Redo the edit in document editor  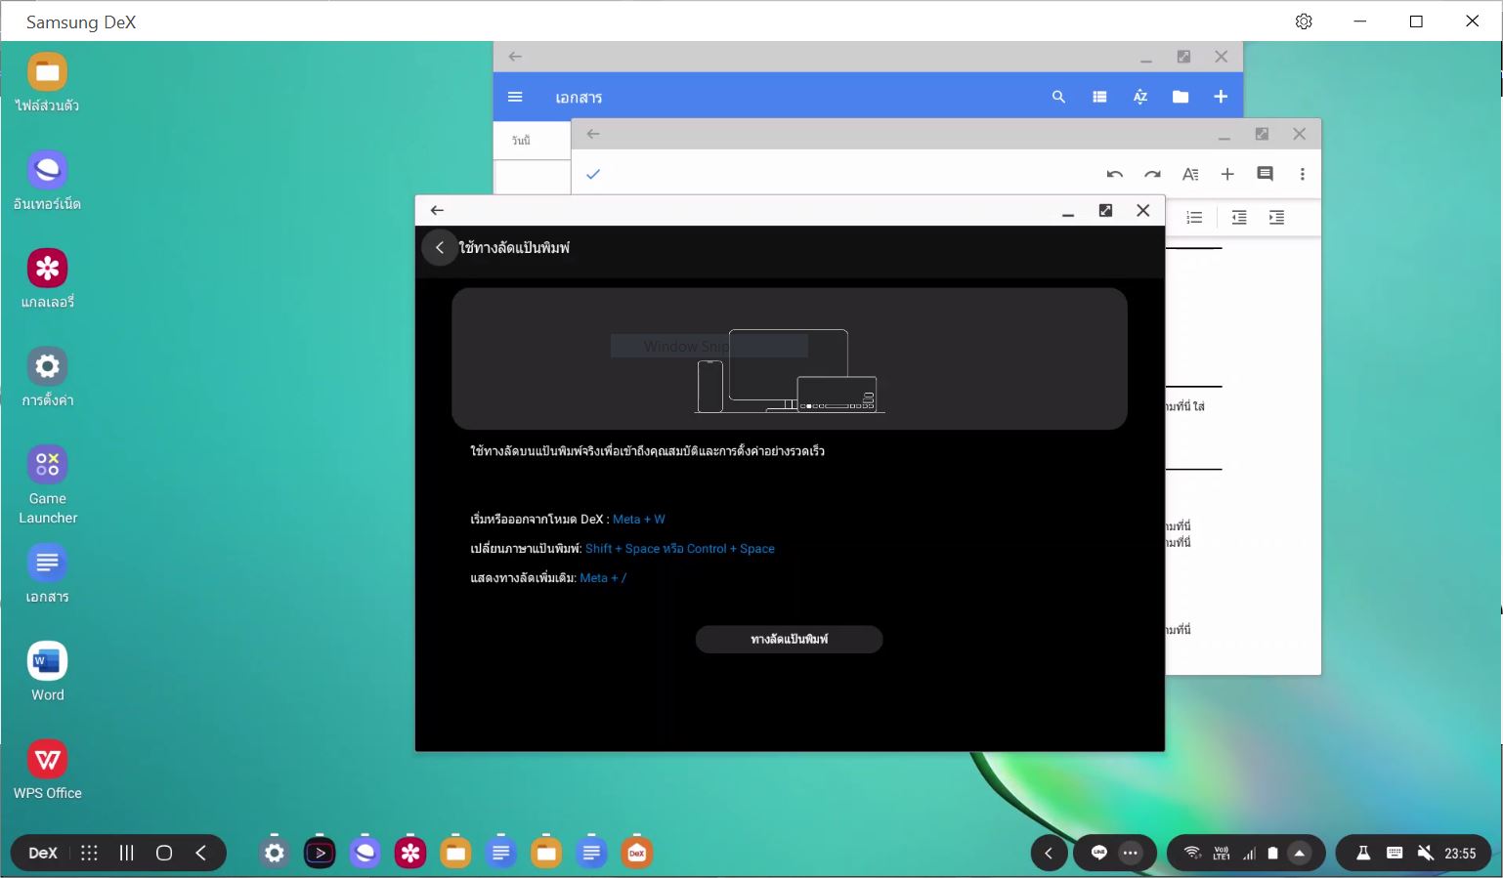pyautogui.click(x=1152, y=174)
